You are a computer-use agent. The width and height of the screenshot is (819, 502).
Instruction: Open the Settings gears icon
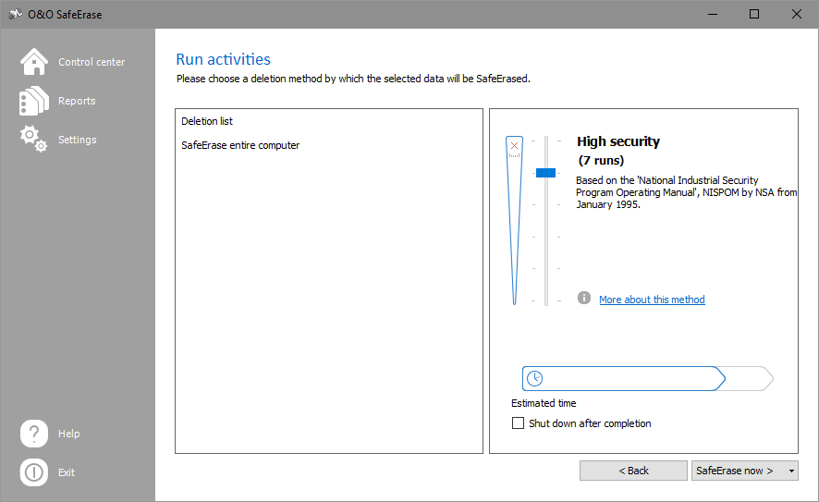pyautogui.click(x=34, y=139)
